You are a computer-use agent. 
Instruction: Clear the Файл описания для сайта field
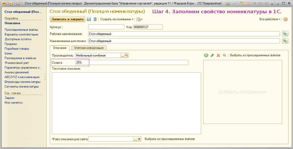(x=139, y=139)
